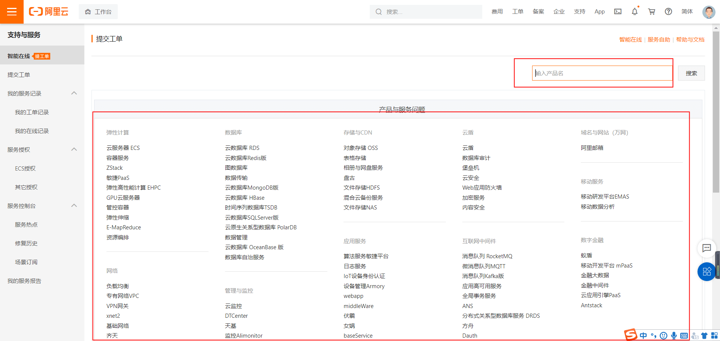Select 阿里邮箱 product
This screenshot has width=720, height=341.
592,148
